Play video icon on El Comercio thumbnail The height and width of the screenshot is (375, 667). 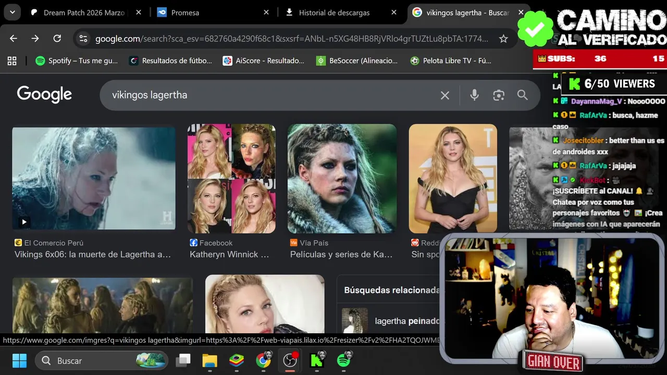pos(24,222)
